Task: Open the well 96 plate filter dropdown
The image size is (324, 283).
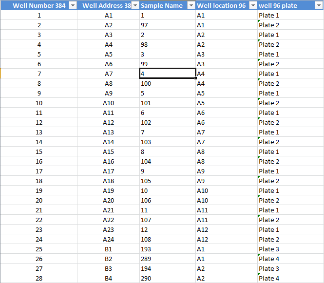Action: pos(319,5)
